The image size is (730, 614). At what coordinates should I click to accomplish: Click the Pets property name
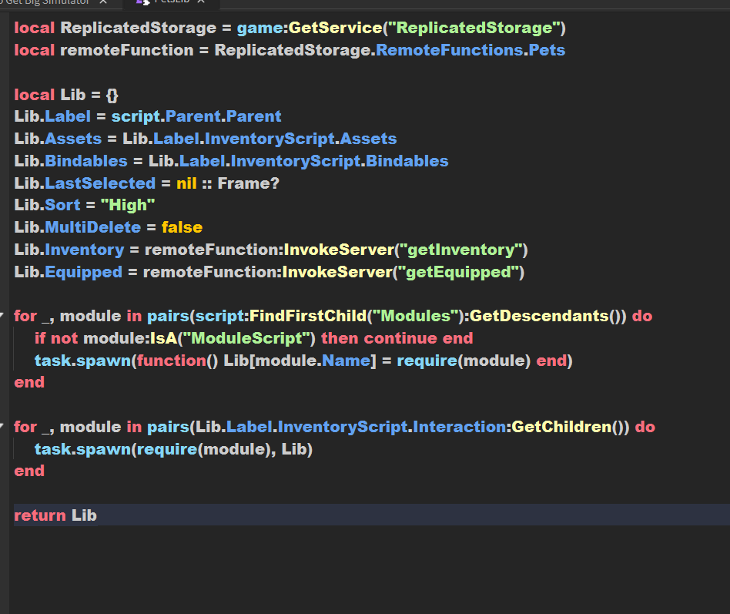tap(547, 50)
